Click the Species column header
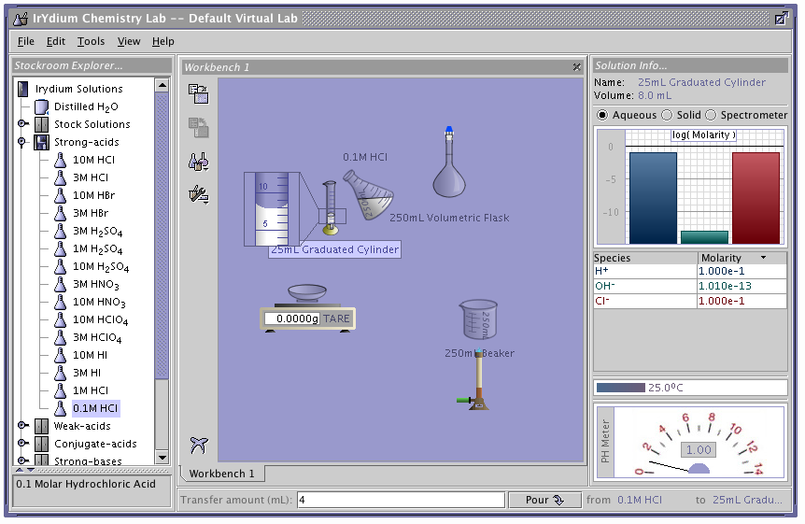Screen dimensions: 805x524 click(644, 258)
